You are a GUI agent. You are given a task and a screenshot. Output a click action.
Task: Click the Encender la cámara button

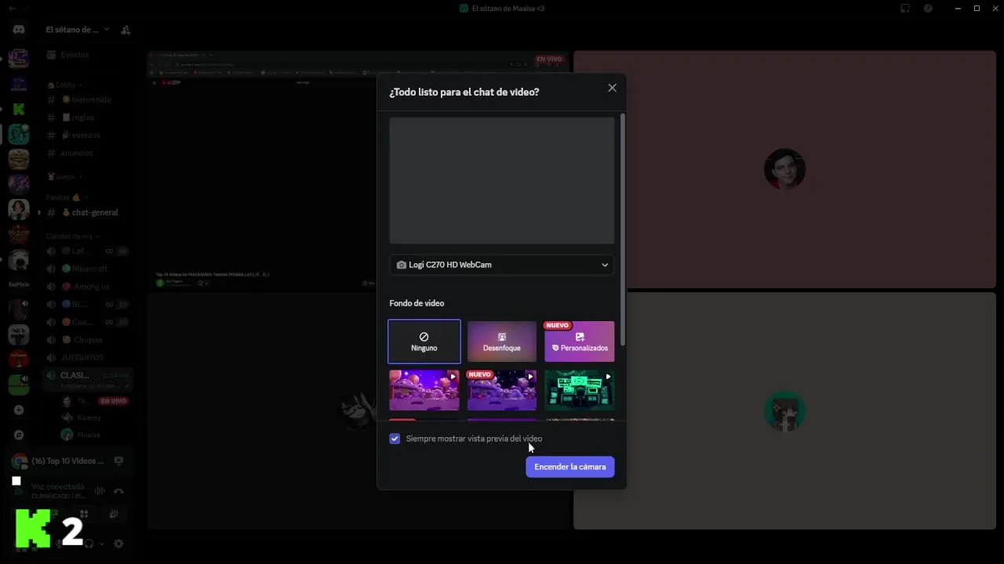(570, 467)
